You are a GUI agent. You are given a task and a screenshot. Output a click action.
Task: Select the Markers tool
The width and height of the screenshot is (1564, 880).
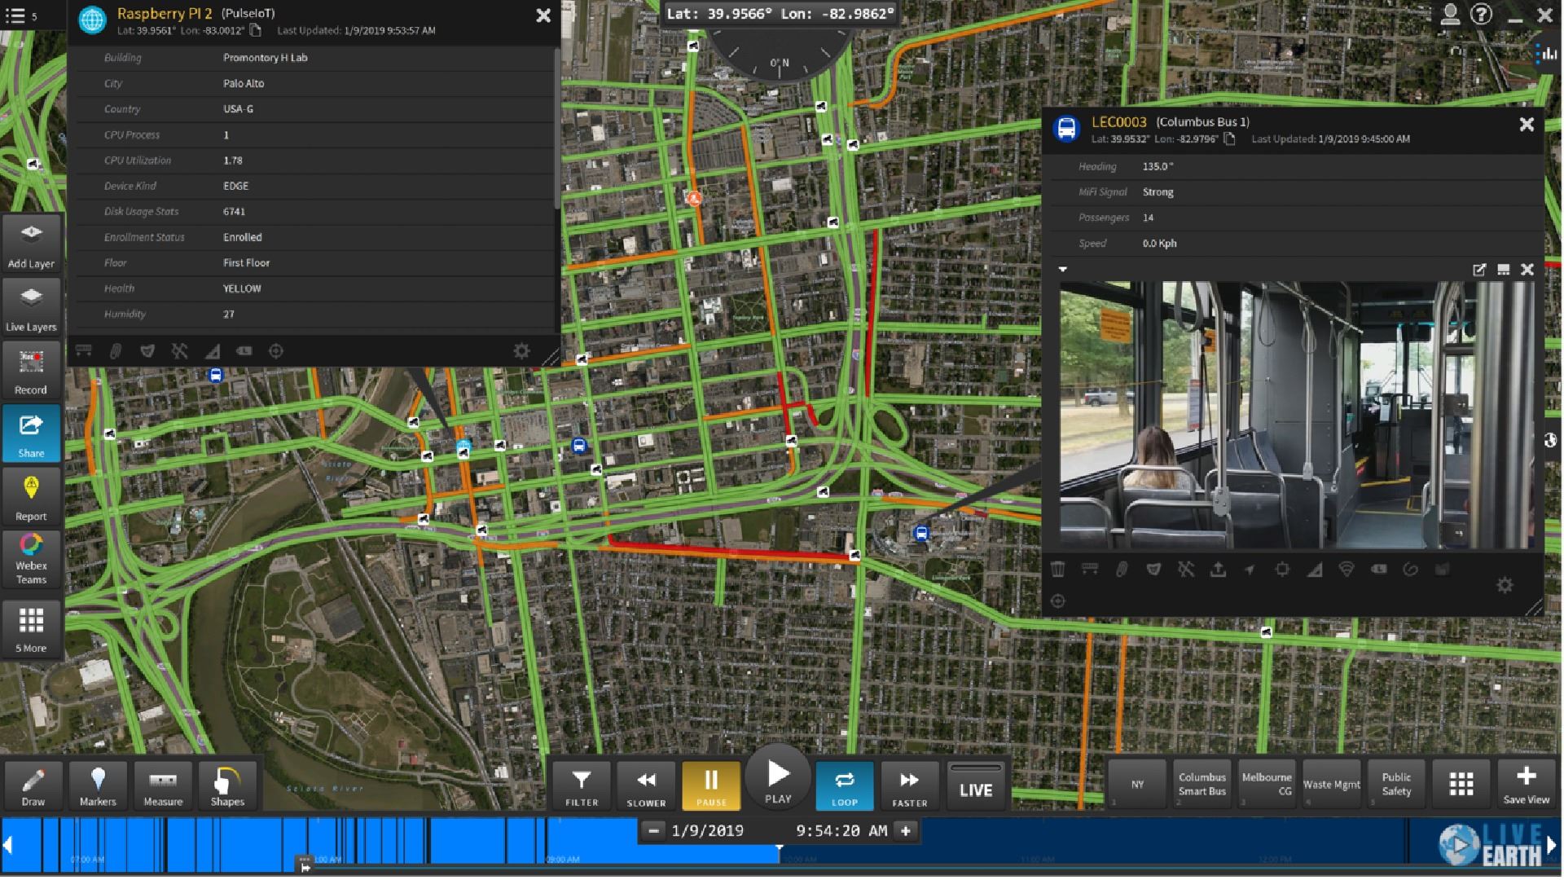98,785
